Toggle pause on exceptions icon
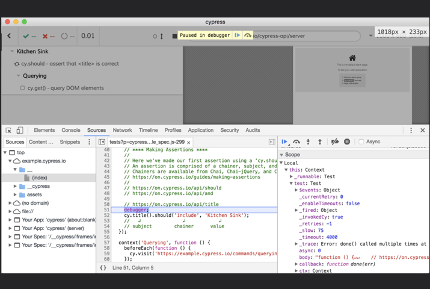The width and height of the screenshot is (430, 289). (x=347, y=142)
